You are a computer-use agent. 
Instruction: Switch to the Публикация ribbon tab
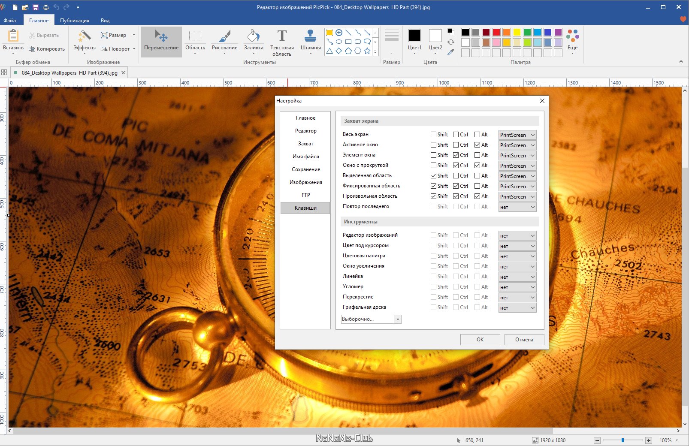pyautogui.click(x=75, y=21)
